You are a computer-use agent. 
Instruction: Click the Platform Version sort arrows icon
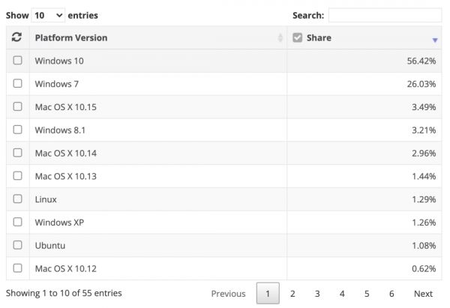[280, 38]
